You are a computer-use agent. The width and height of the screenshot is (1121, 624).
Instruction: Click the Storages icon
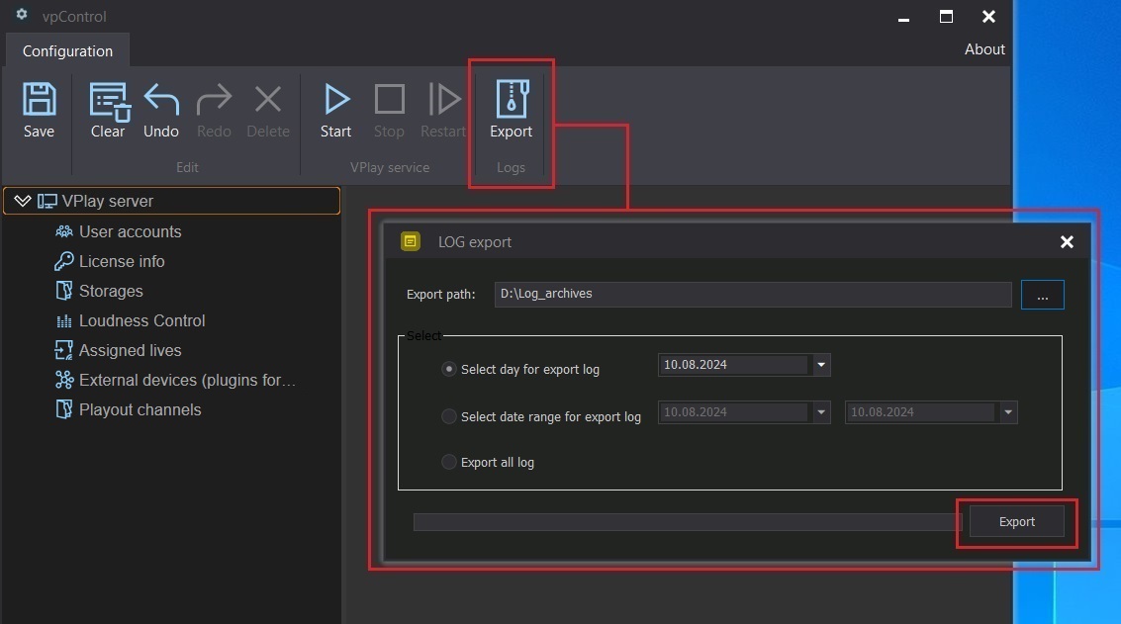[63, 290]
